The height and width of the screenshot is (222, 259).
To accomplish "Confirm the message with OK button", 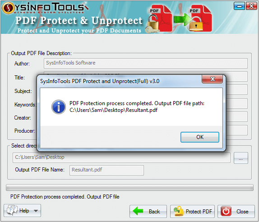I will 200,137.
